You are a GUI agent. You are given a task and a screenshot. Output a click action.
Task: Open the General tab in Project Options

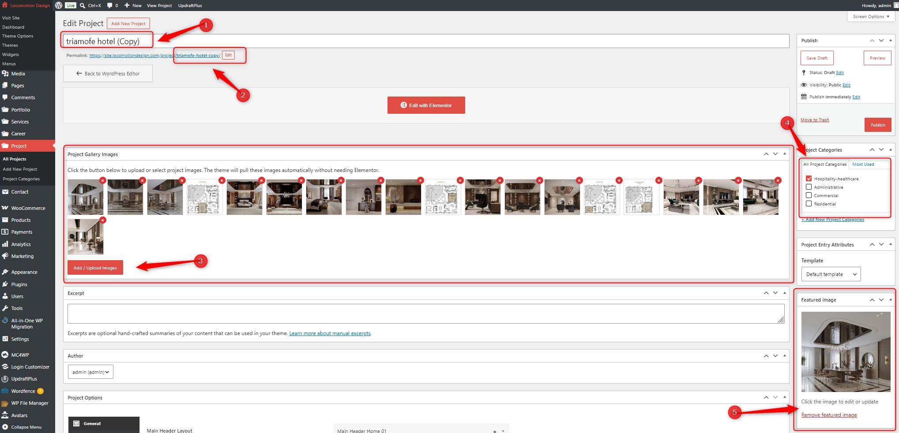(x=104, y=424)
